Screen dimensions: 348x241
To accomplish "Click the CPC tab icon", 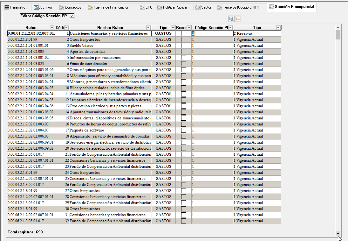I will pyautogui.click(x=142, y=7).
